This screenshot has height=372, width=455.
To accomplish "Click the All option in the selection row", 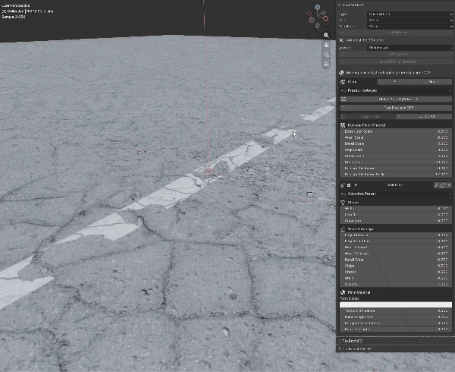I will (x=396, y=82).
